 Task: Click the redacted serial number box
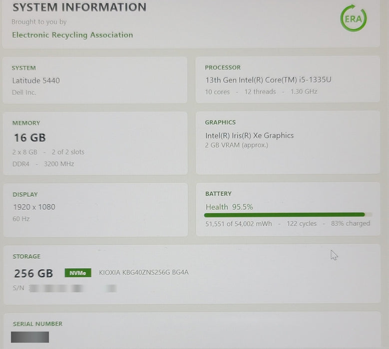coord(30,337)
